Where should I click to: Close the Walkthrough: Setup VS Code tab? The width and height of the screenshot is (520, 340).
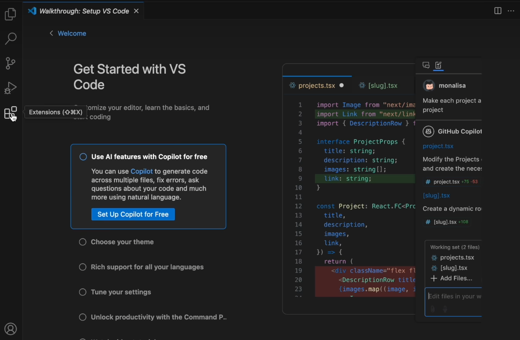point(136,11)
